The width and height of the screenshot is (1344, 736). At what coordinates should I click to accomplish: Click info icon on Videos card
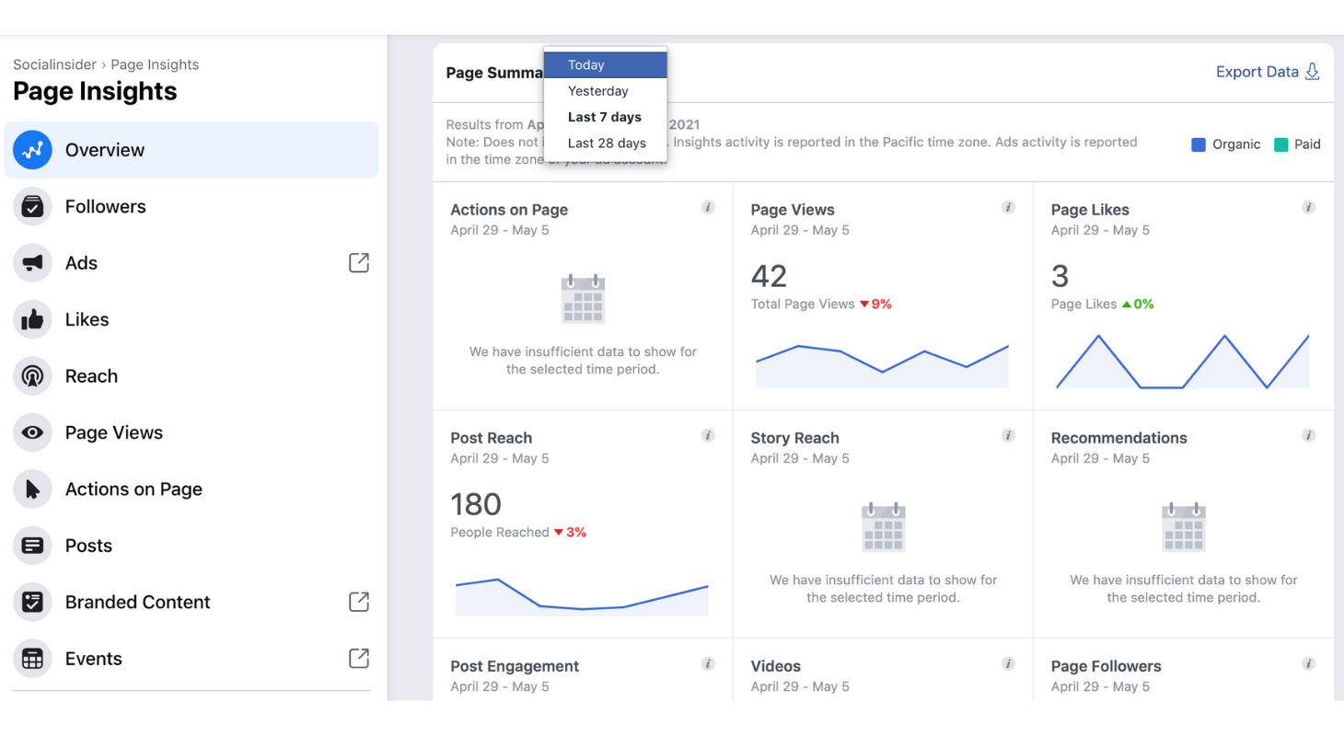1008,663
